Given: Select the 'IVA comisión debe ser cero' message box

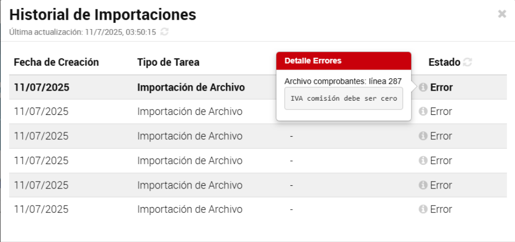Looking at the screenshot, I should (344, 99).
